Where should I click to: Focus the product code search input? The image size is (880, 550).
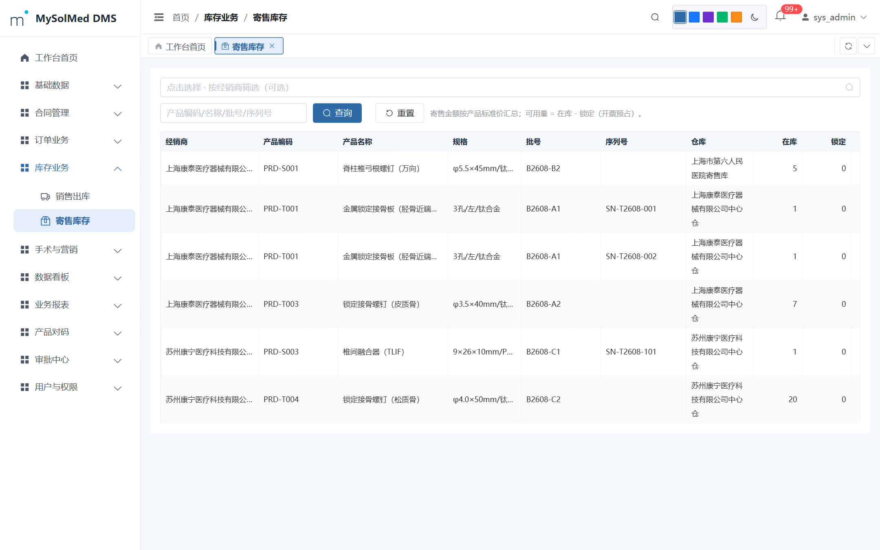[233, 113]
